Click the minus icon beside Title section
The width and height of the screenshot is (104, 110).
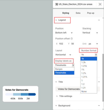pos(99,82)
